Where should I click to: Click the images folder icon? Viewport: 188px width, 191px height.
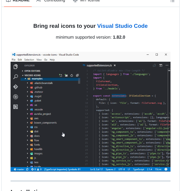pyautogui.click(x=31, y=153)
